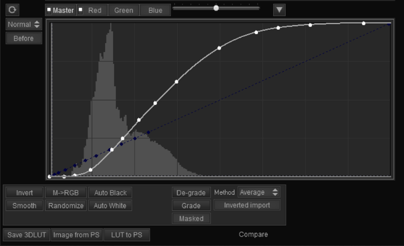404x246 pixels.
Task: Click the Randomize button
Action: click(66, 206)
